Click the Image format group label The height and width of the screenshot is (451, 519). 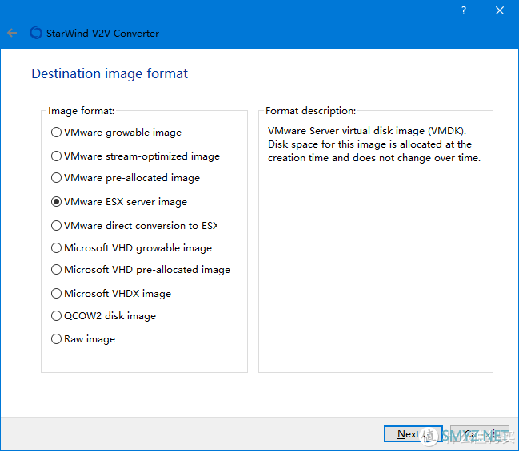pyautogui.click(x=81, y=111)
